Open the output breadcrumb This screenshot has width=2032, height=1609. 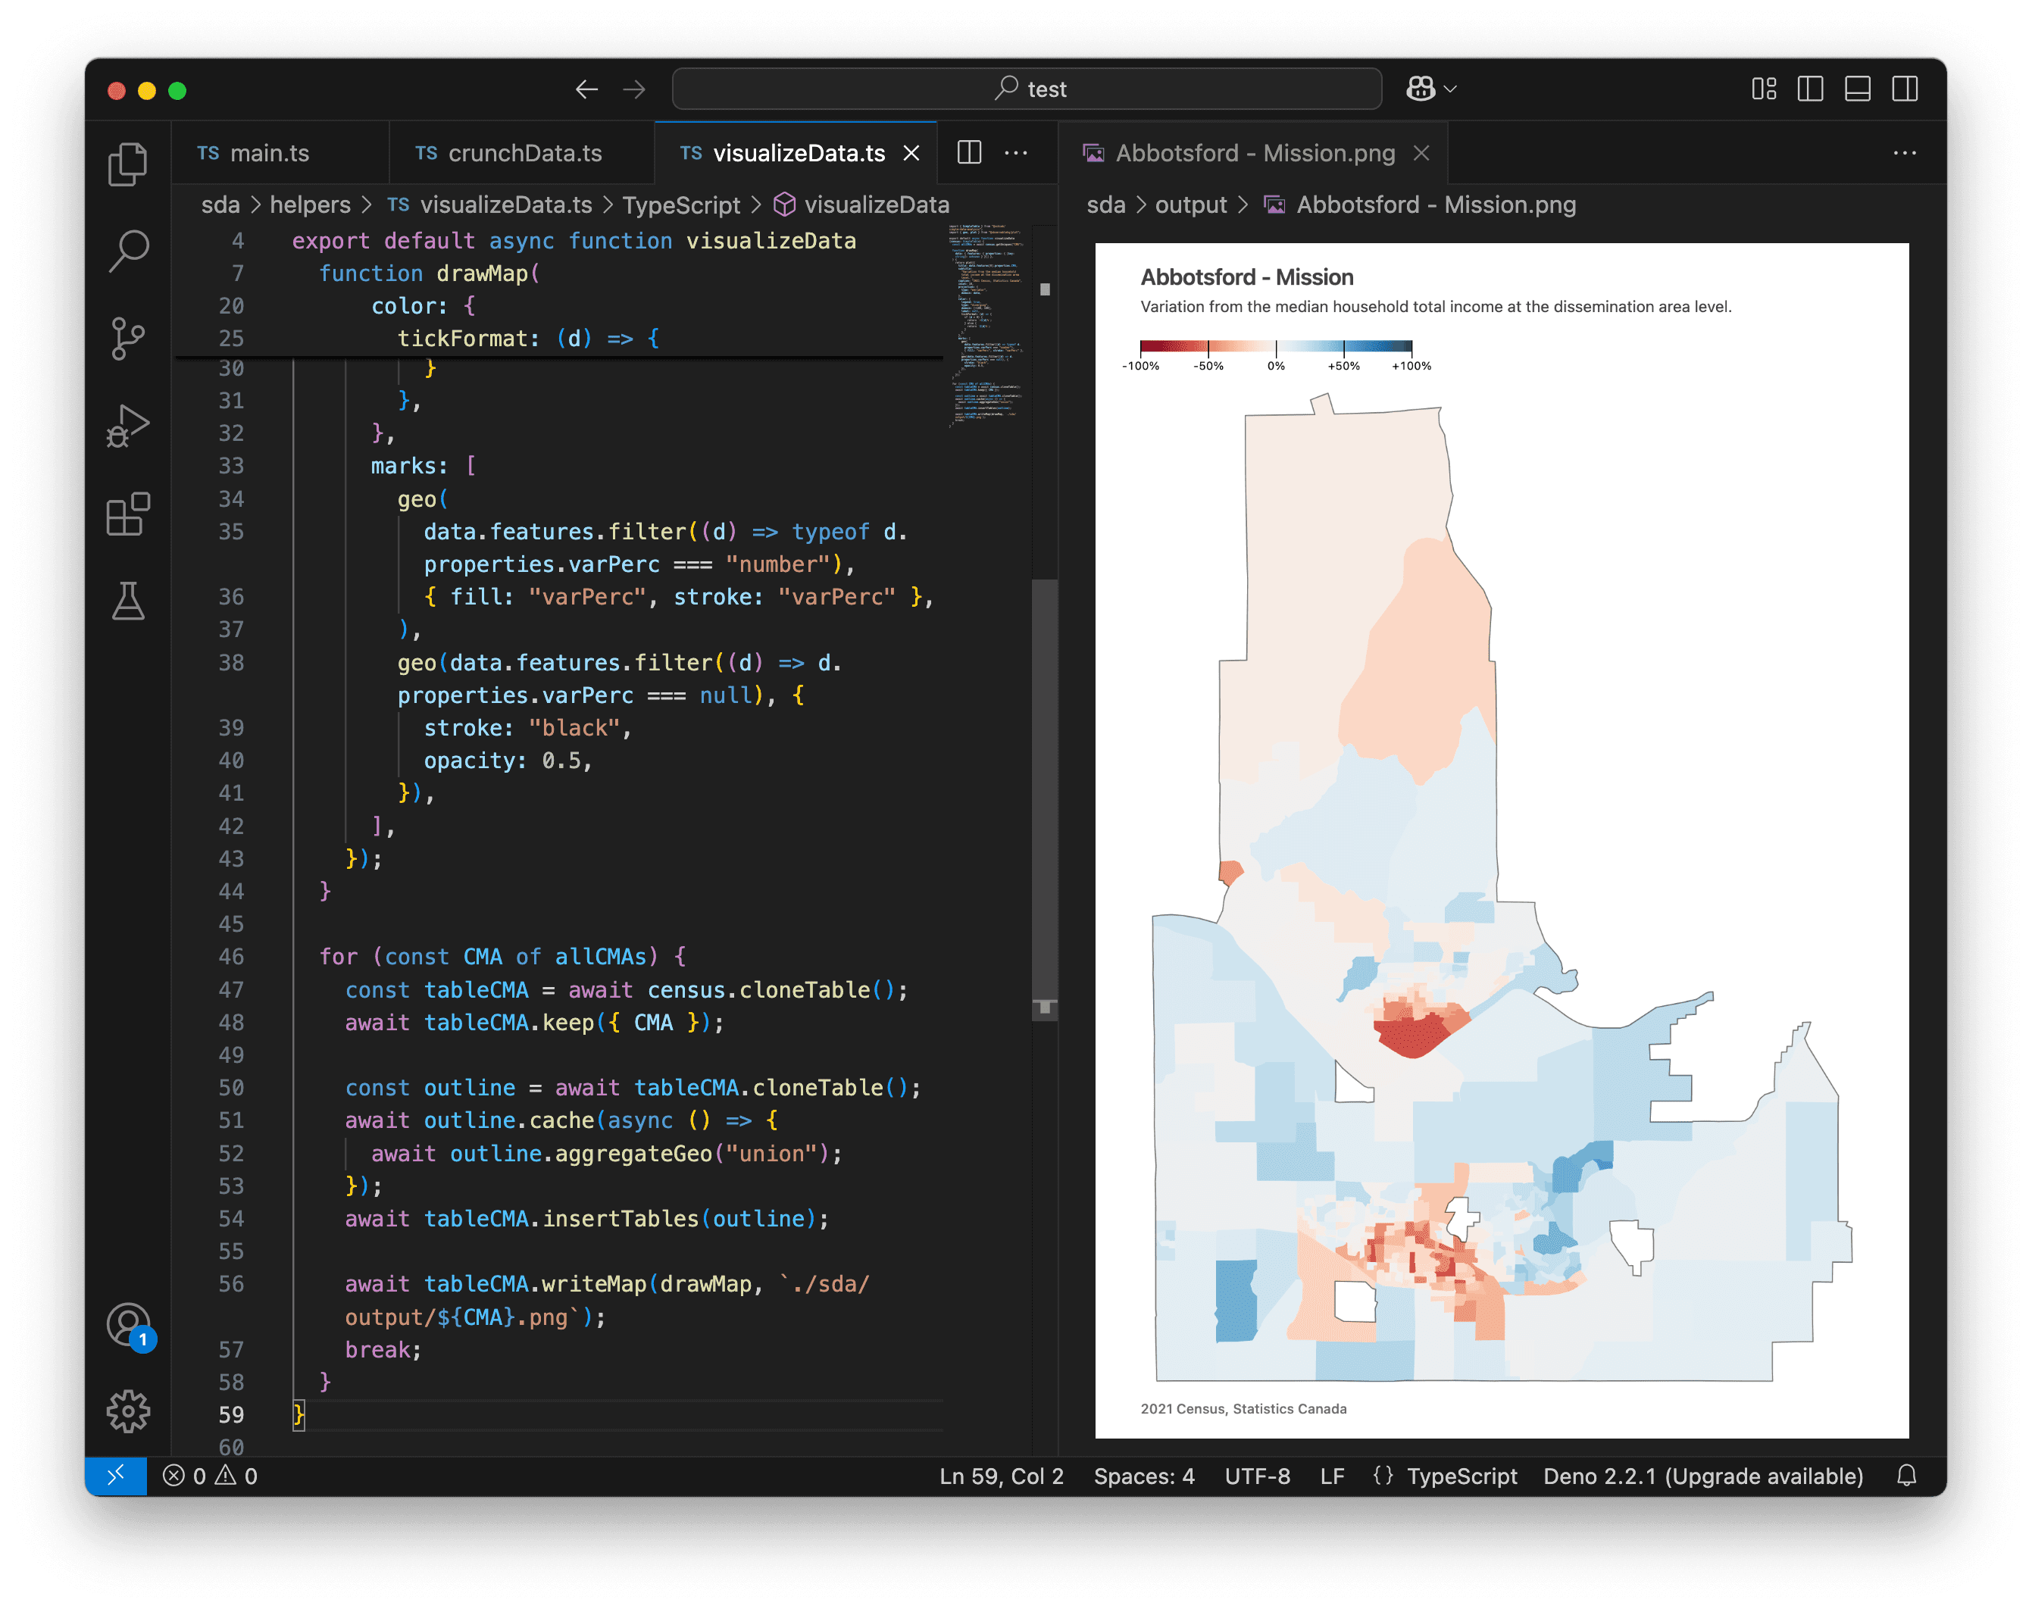(1191, 205)
